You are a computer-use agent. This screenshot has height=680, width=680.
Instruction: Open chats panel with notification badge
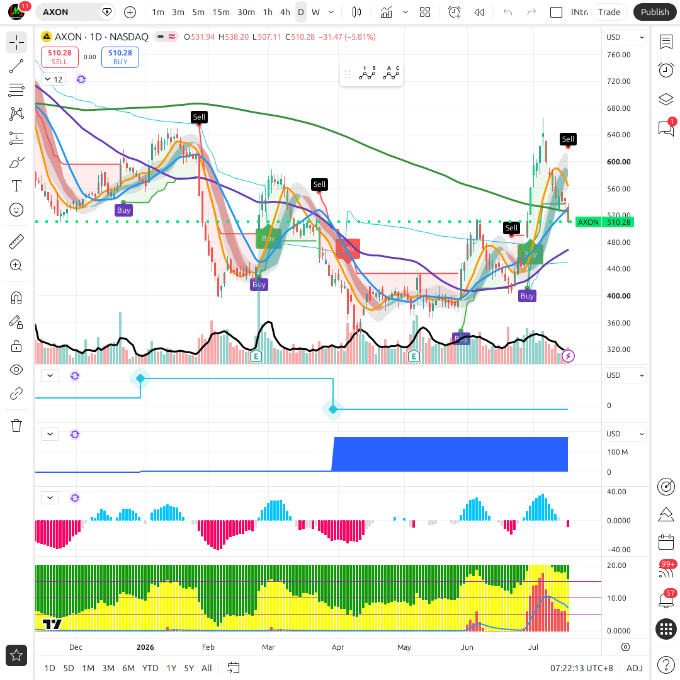tap(666, 128)
